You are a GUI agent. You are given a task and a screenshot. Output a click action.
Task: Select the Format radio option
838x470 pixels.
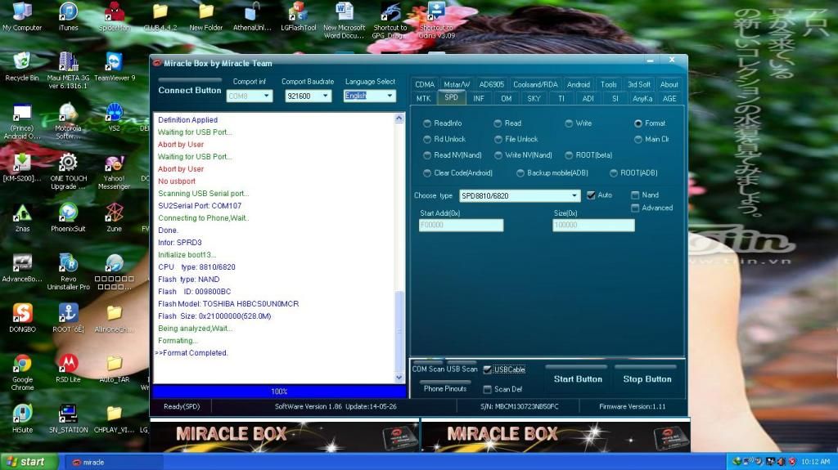point(638,123)
